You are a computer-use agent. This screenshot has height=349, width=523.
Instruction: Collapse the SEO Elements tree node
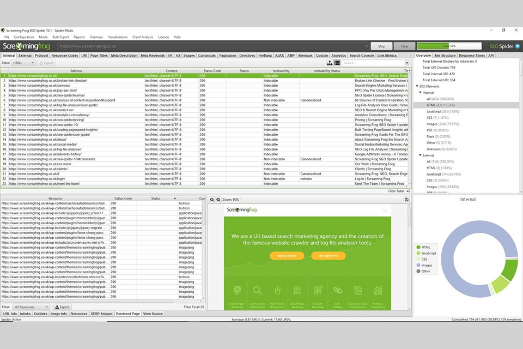(x=417, y=86)
